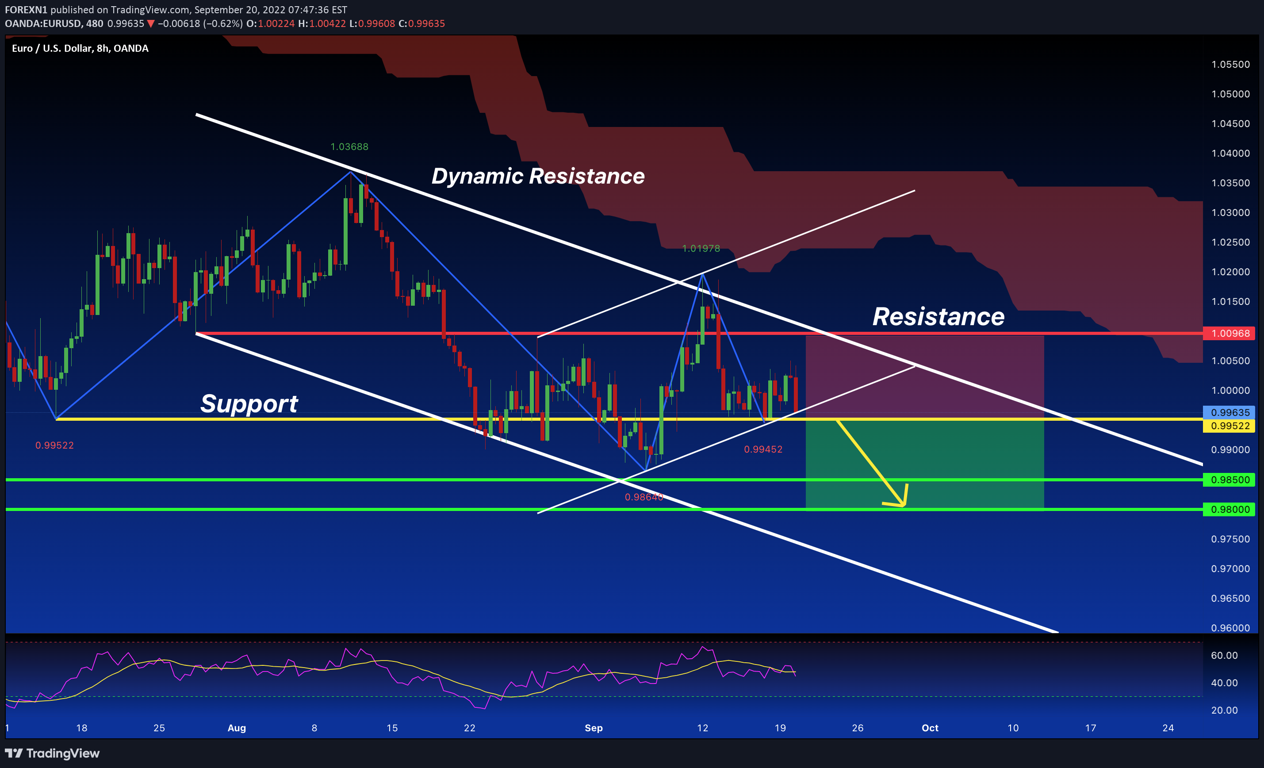Click the 0.96000 price axis tick
1264x768 pixels.
[x=1231, y=628]
